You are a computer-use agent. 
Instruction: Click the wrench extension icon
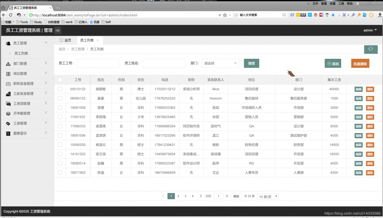pyautogui.click(x=353, y=15)
